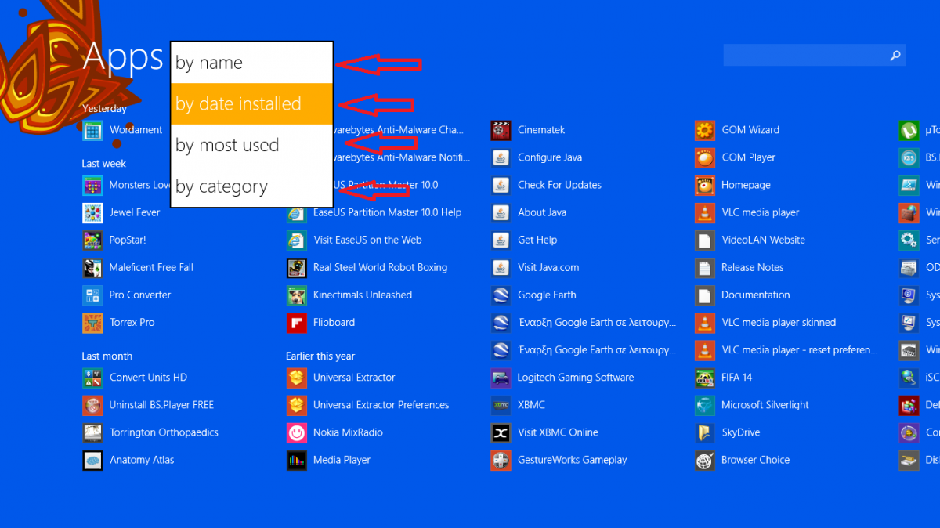Open Visit Java.com
The image size is (940, 528).
535,267
